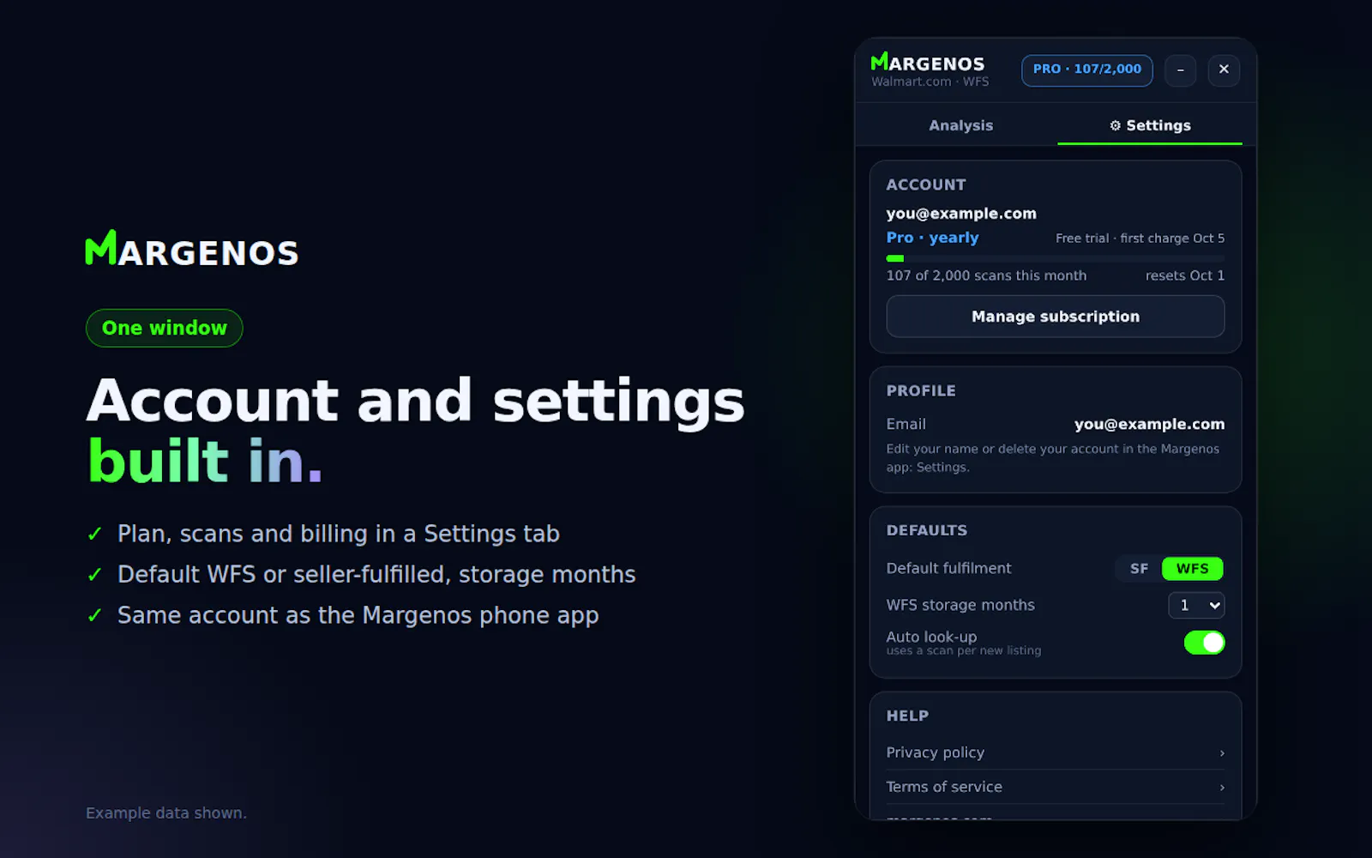Screen dimensions: 1372x858
Task: Click the scans usage progress bar
Action: pyautogui.click(x=1055, y=258)
